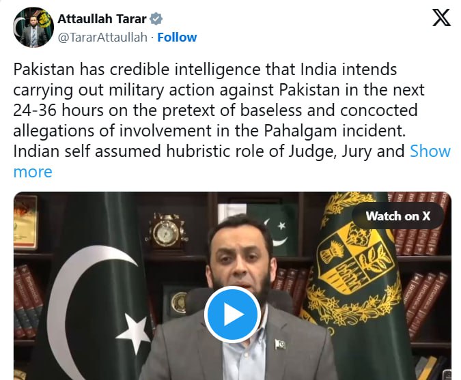461x380 pixels.
Task: Click the small Pakistan flag behind the speaker
Action: 271,229
